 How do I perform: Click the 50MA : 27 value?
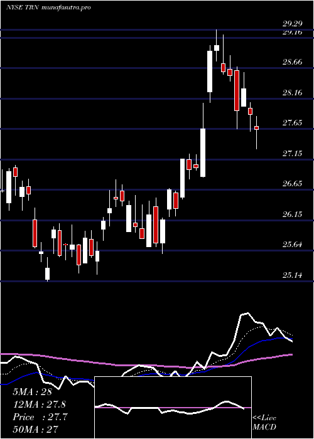35,430
